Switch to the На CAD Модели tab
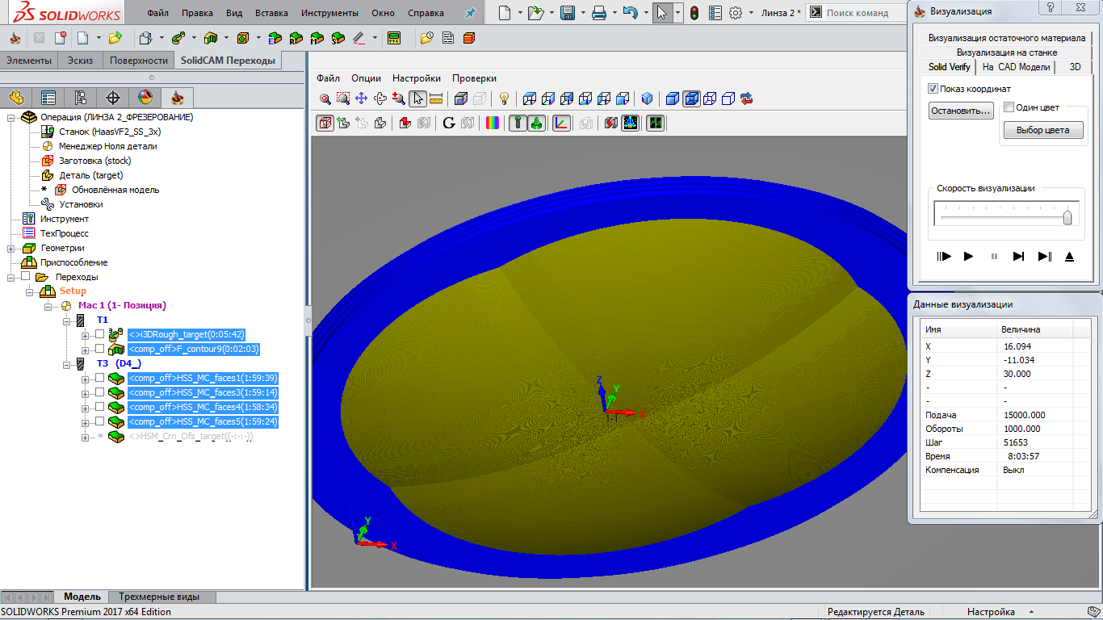The width and height of the screenshot is (1103, 620). point(1017,67)
